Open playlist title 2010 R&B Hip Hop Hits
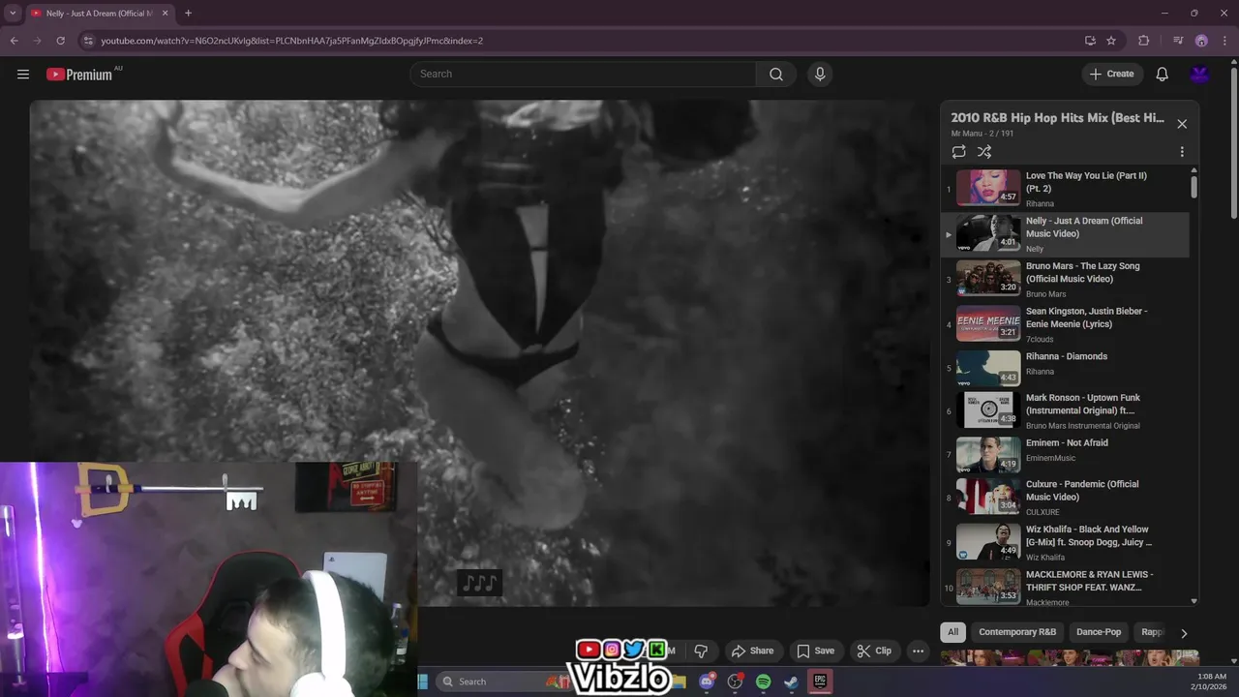1239x697 pixels. [1057, 118]
